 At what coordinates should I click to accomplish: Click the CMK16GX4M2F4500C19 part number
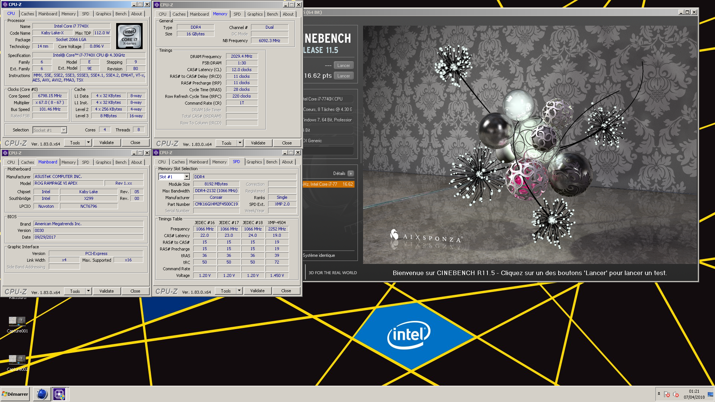click(x=216, y=204)
